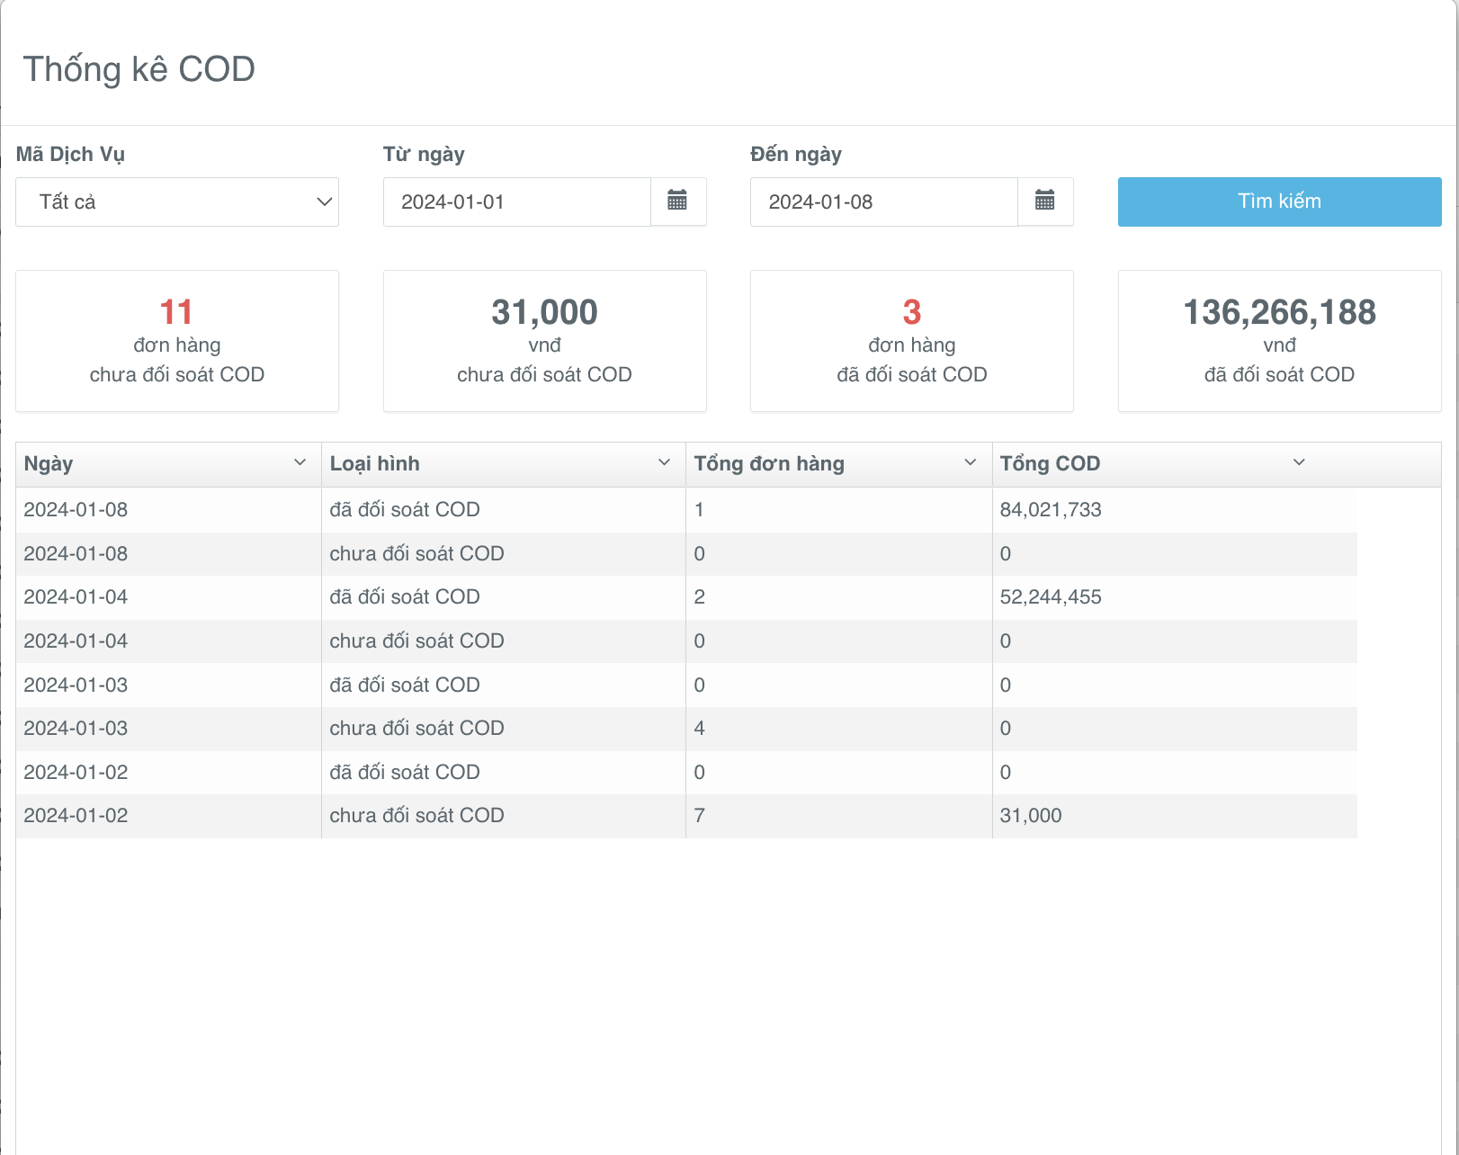
Task: Select the 11 đơn hàng chưa đối soát card
Action: click(x=177, y=341)
